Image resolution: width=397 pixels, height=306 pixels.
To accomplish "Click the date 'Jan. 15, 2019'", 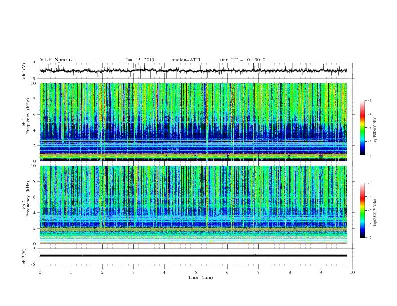I will [140, 60].
